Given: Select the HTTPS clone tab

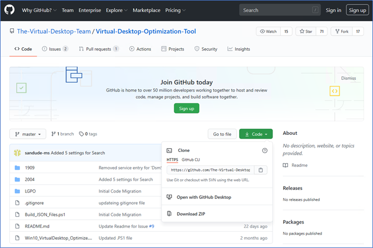Looking at the screenshot, I should [172, 160].
